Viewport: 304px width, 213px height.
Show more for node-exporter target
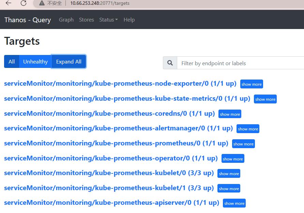(x=252, y=84)
